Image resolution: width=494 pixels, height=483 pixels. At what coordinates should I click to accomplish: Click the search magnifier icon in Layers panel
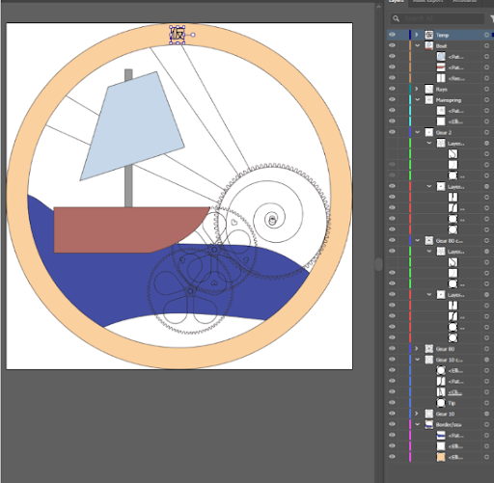click(397, 18)
